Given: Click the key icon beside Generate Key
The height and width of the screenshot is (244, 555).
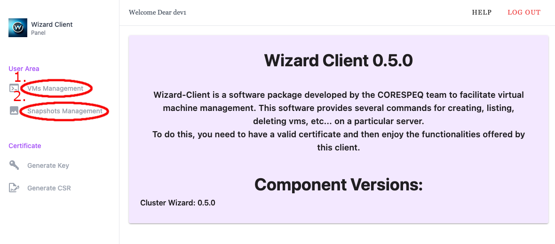Looking at the screenshot, I should 14,165.
